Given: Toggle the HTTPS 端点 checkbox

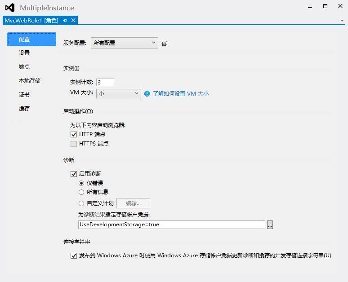Looking at the screenshot, I should pyautogui.click(x=74, y=144).
